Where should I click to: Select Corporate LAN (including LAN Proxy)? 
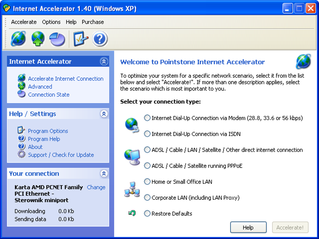click(192, 197)
